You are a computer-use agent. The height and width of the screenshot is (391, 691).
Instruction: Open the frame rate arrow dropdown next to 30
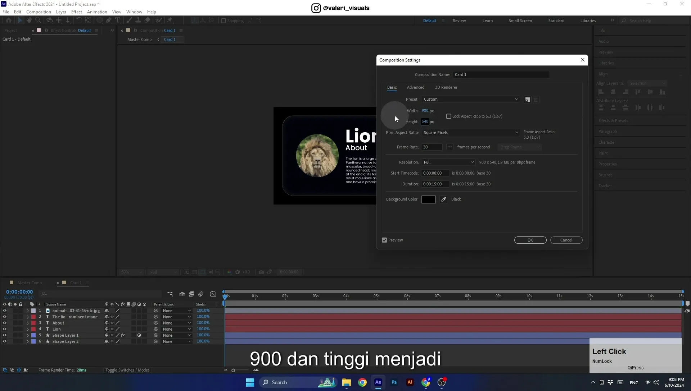450,147
